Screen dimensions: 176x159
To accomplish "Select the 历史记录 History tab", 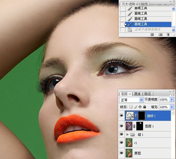I will pyautogui.click(x=130, y=4).
